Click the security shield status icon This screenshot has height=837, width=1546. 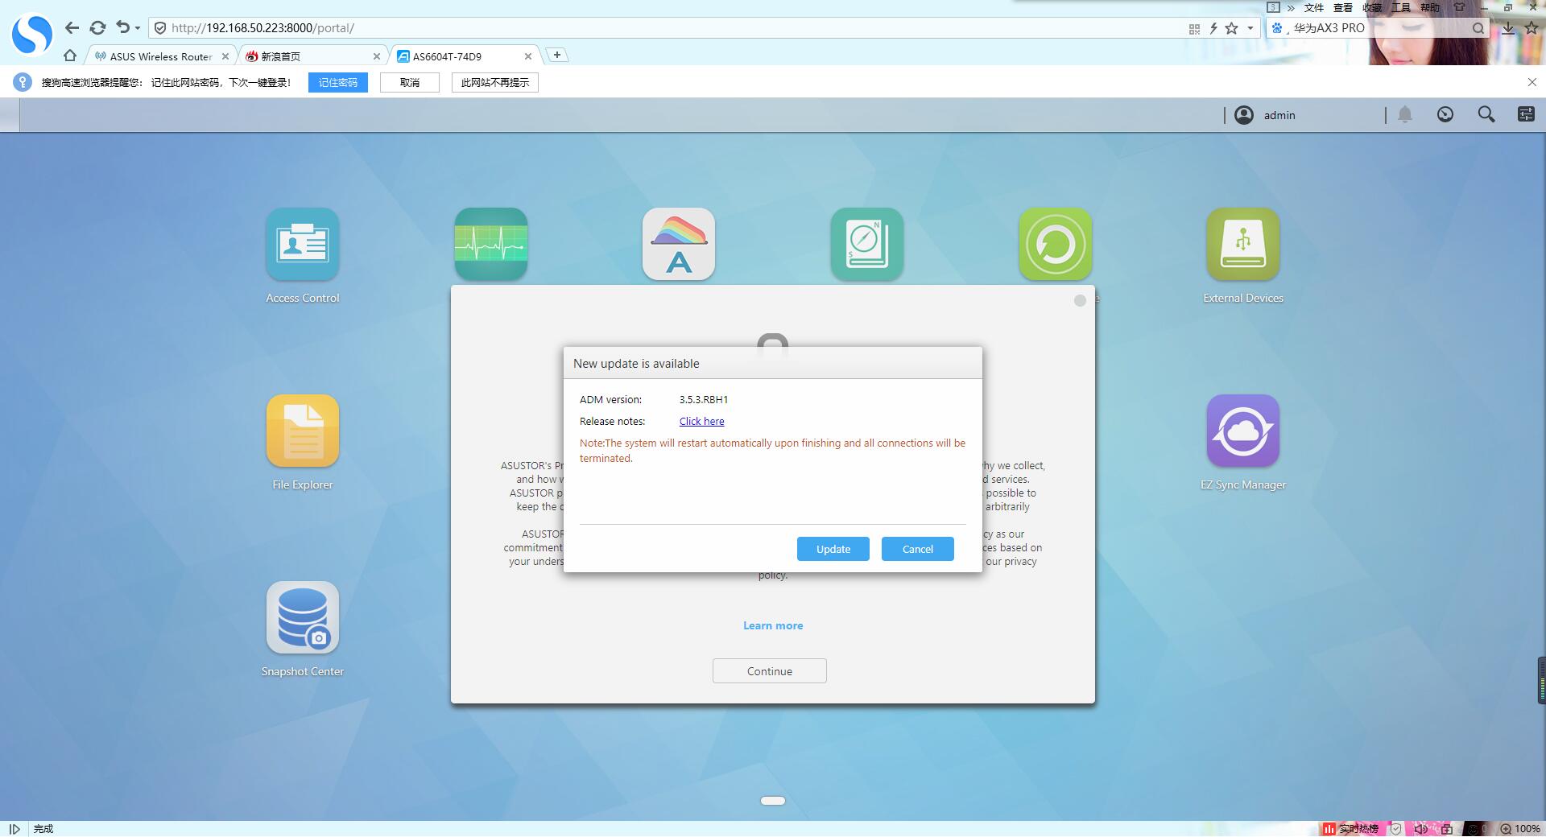point(1396,829)
